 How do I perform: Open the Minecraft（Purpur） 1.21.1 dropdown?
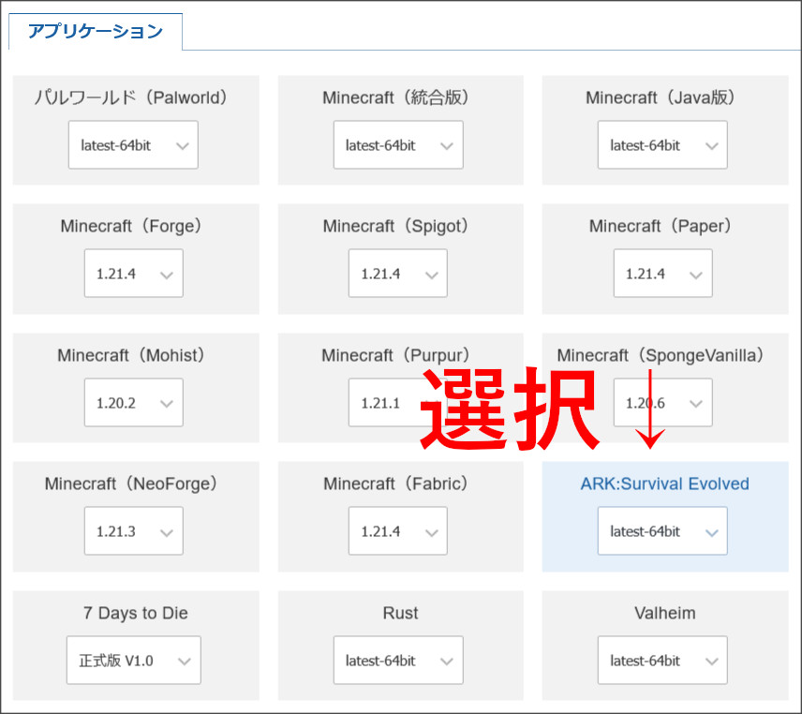click(398, 403)
